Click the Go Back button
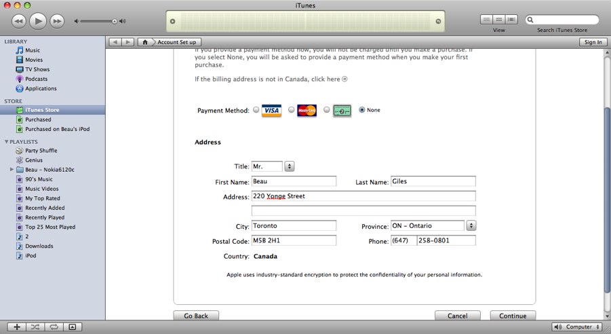Image resolution: width=611 pixels, height=334 pixels. point(196,316)
